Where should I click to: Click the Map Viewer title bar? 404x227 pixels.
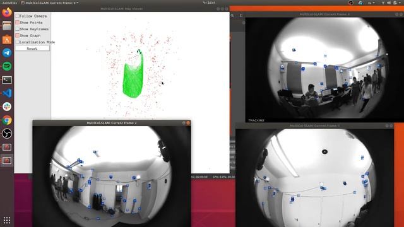(x=122, y=9)
